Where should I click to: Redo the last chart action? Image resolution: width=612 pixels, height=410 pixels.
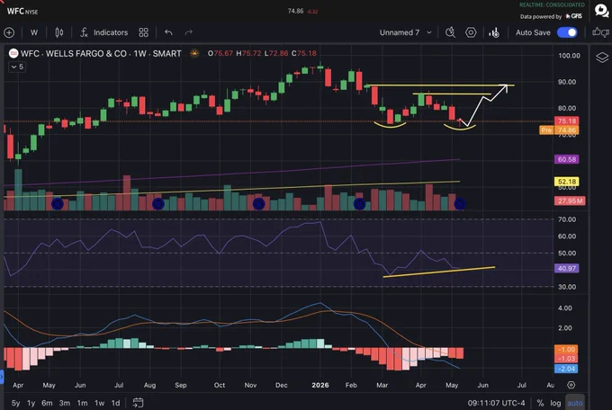188,32
